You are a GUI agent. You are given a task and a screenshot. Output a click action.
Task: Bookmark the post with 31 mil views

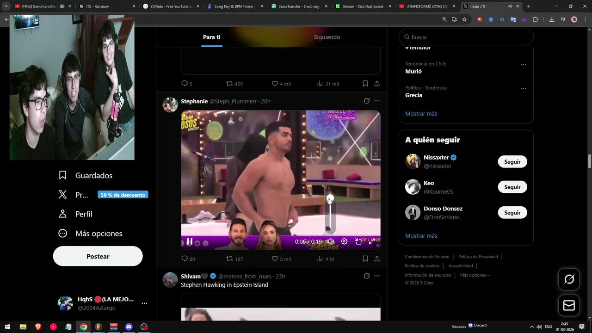tap(365, 84)
